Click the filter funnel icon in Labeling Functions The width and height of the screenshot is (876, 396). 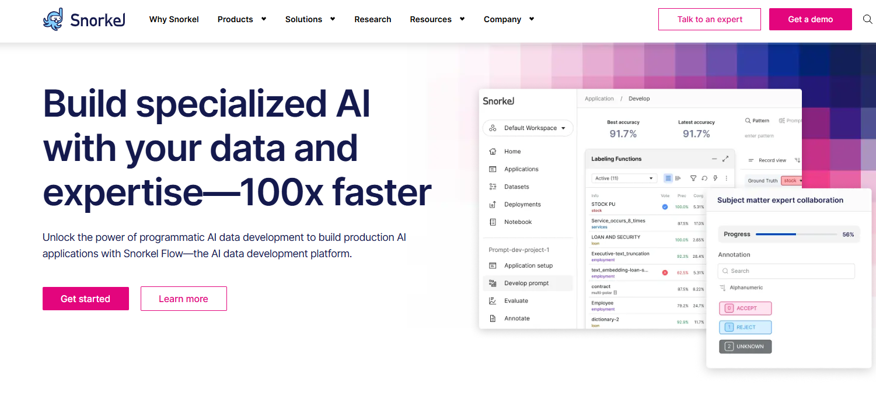tap(693, 178)
